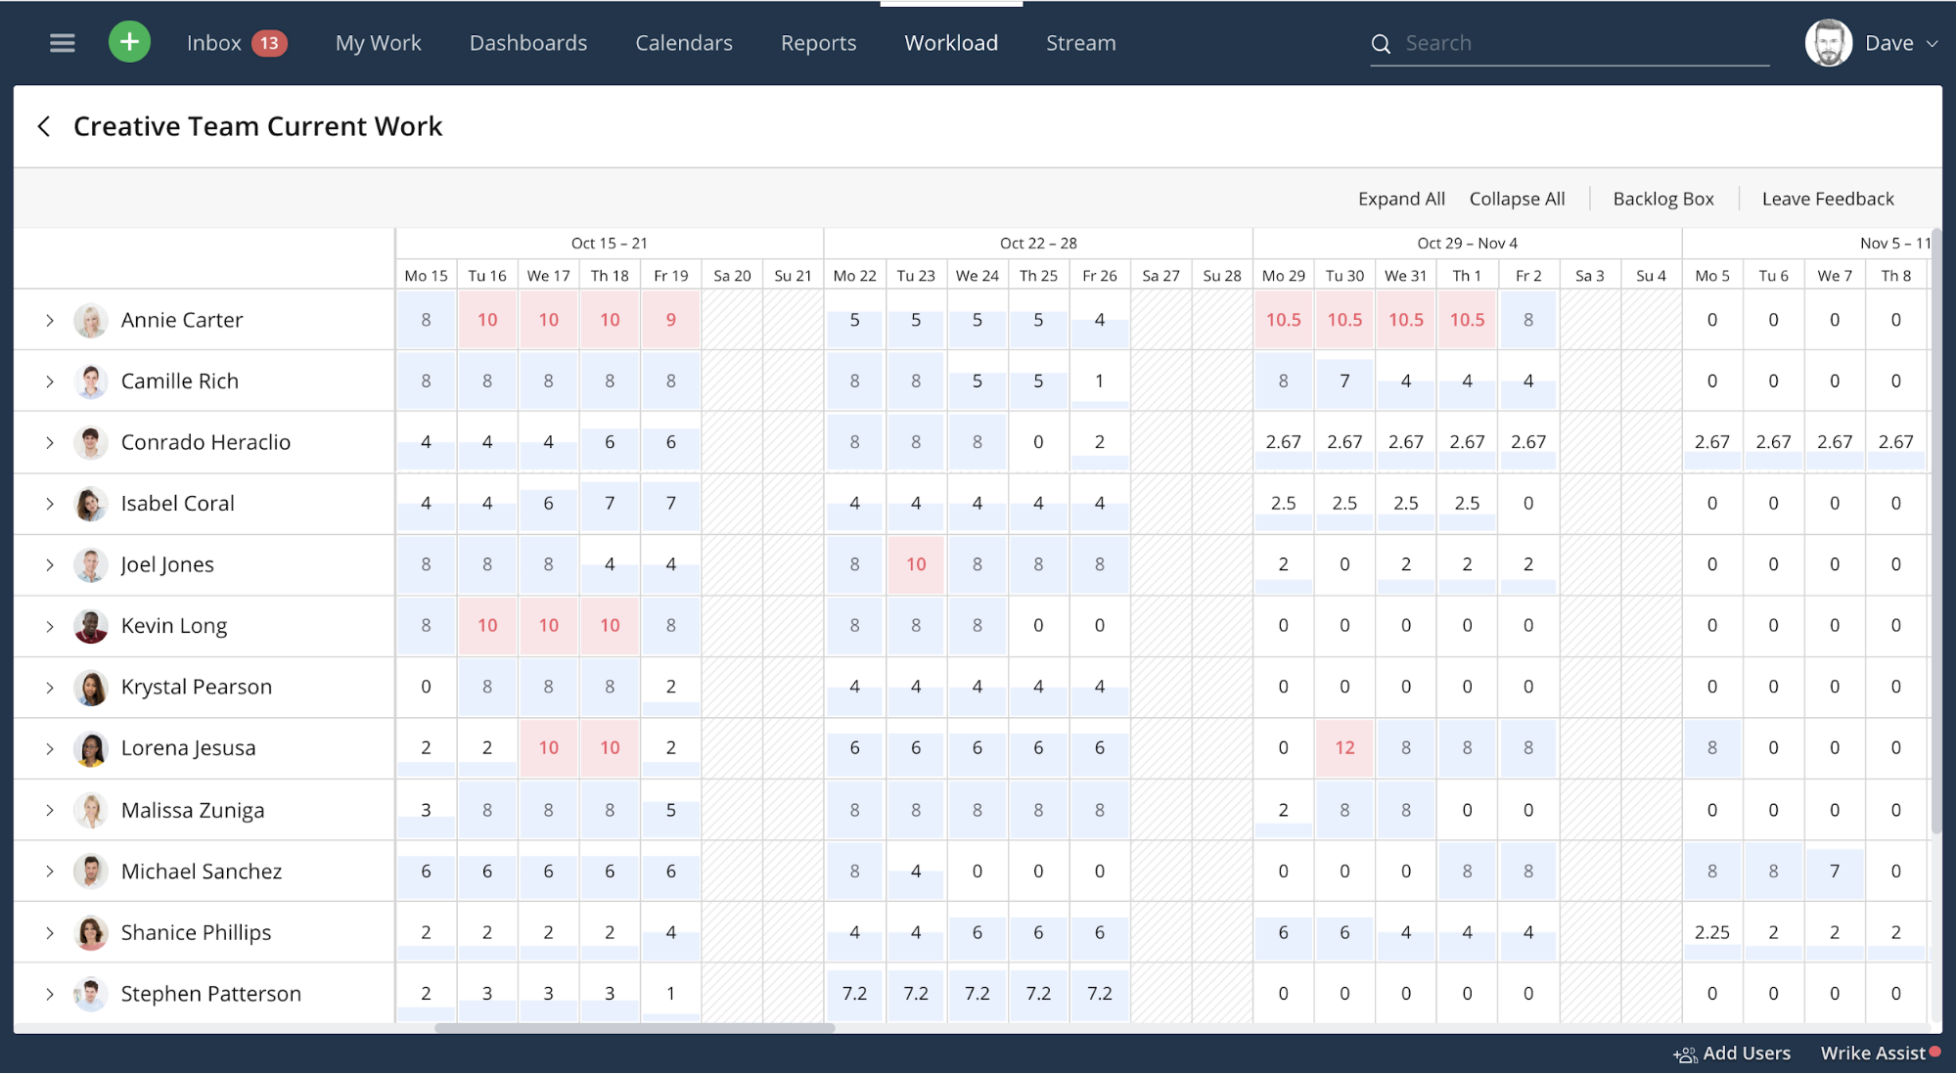1956x1074 pixels.
Task: Open the Dashboards tab
Action: pyautogui.click(x=527, y=41)
